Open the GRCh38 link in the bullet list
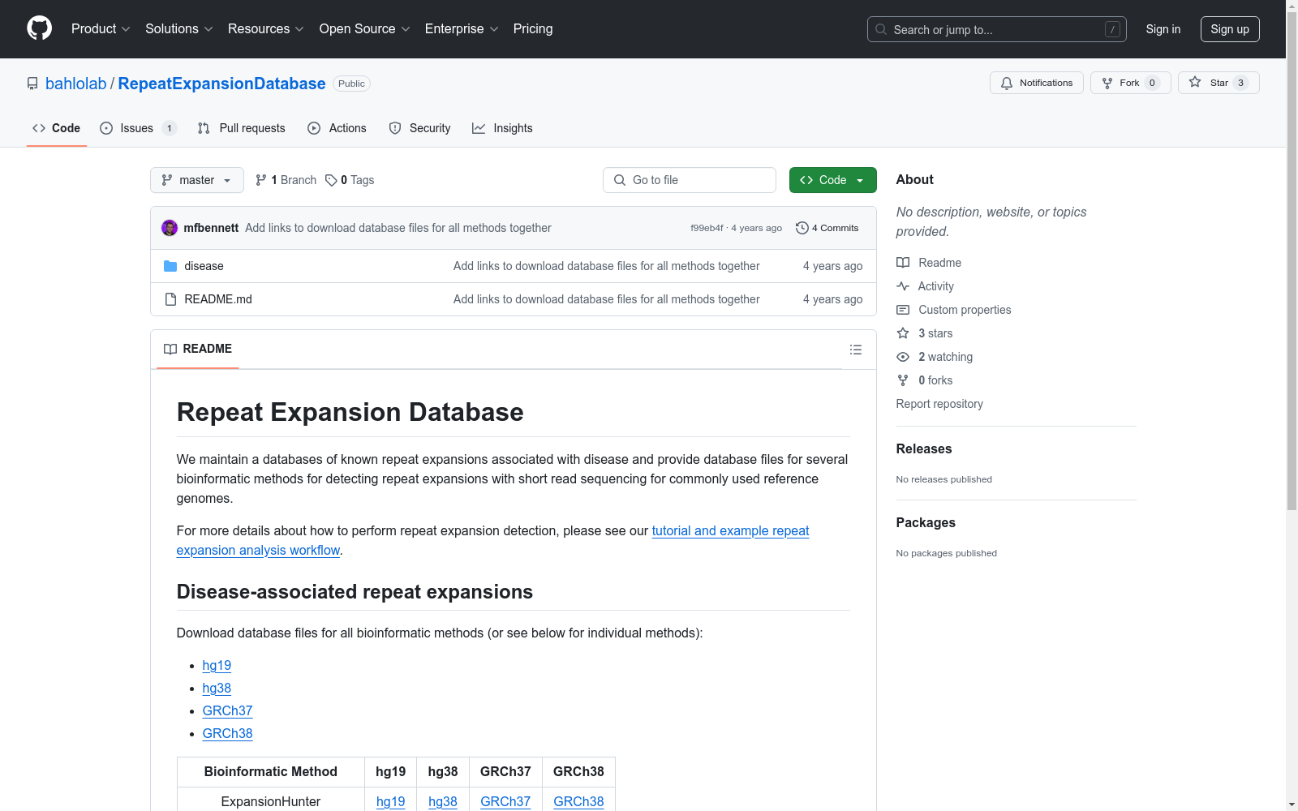Image resolution: width=1298 pixels, height=811 pixels. pyautogui.click(x=228, y=733)
